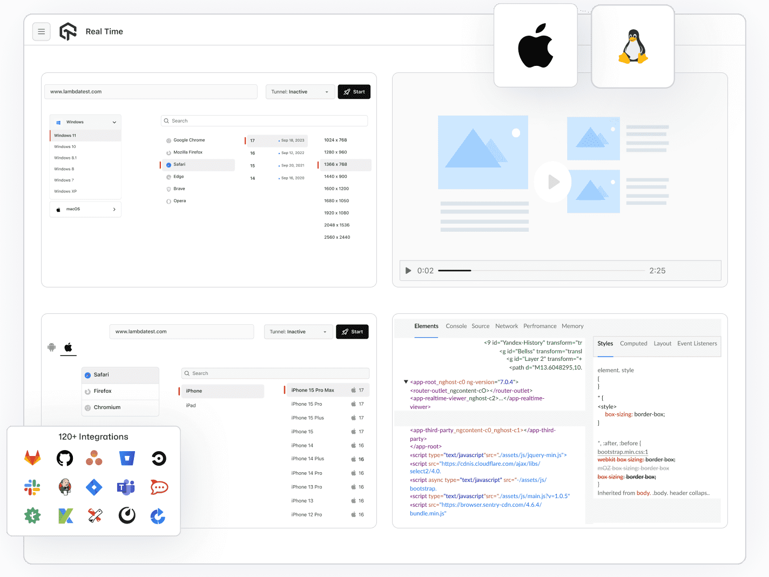This screenshot has height=577, width=769.
Task: Open the GitLab integration icon
Action: pos(32,458)
